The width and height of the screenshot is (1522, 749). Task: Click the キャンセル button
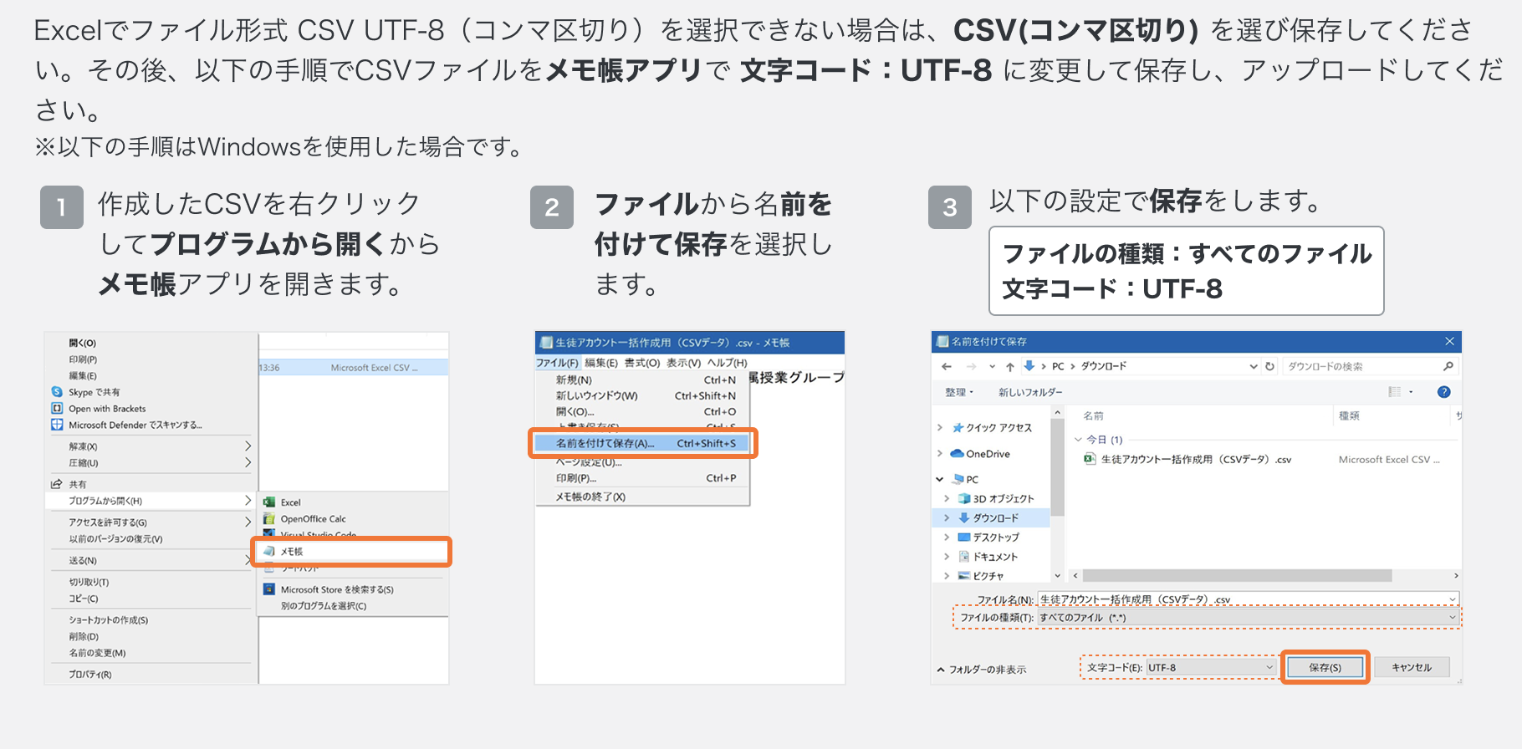pos(1412,667)
